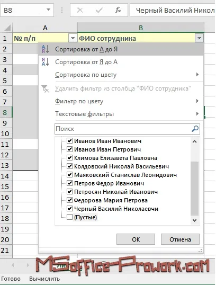Click the insert function fx icon

point(118,10)
